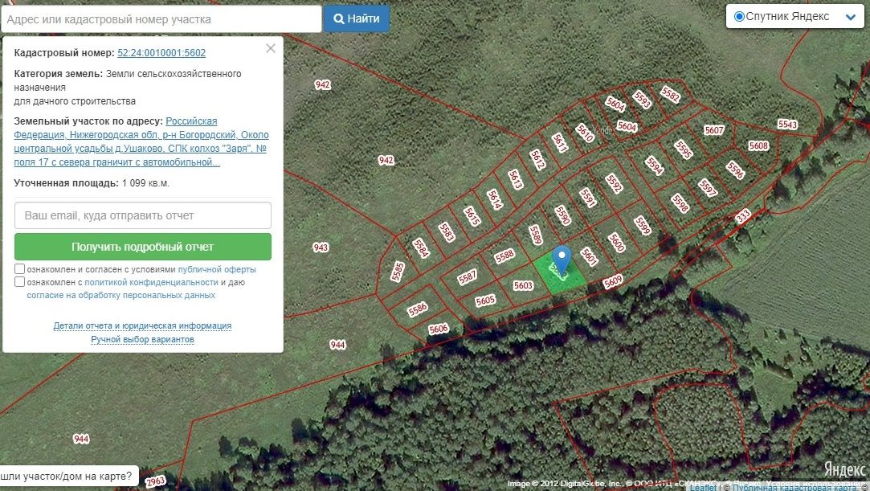Image resolution: width=870 pixels, height=491 pixels.
Task: Select plot 5584 on the map
Action: tap(421, 248)
